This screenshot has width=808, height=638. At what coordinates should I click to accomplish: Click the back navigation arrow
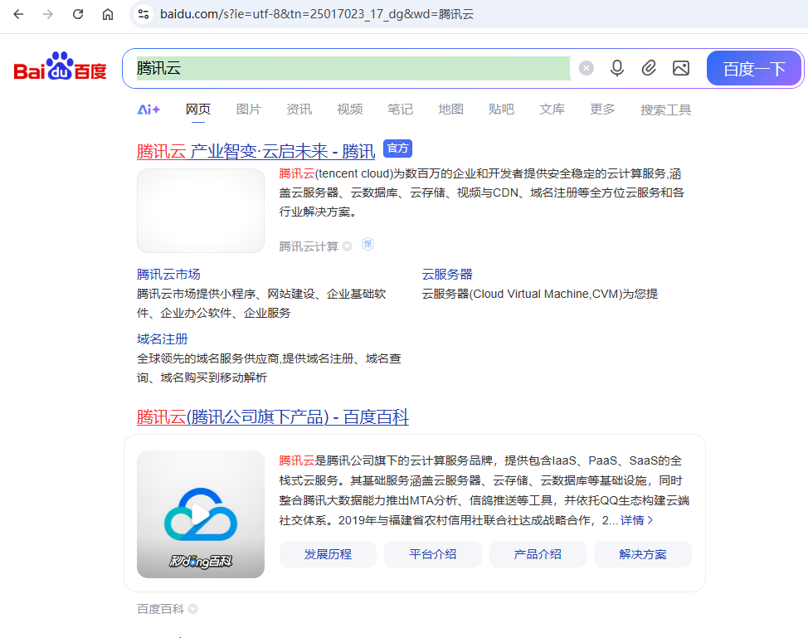click(17, 14)
